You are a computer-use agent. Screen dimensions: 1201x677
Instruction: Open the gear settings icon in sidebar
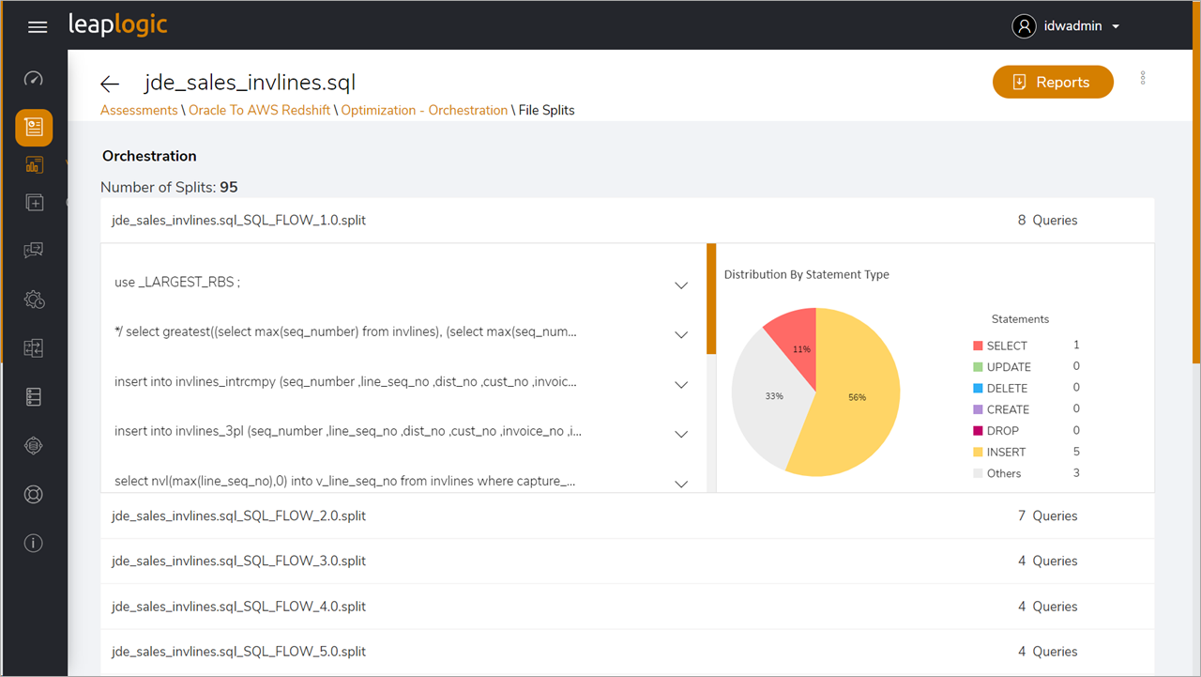pos(34,300)
